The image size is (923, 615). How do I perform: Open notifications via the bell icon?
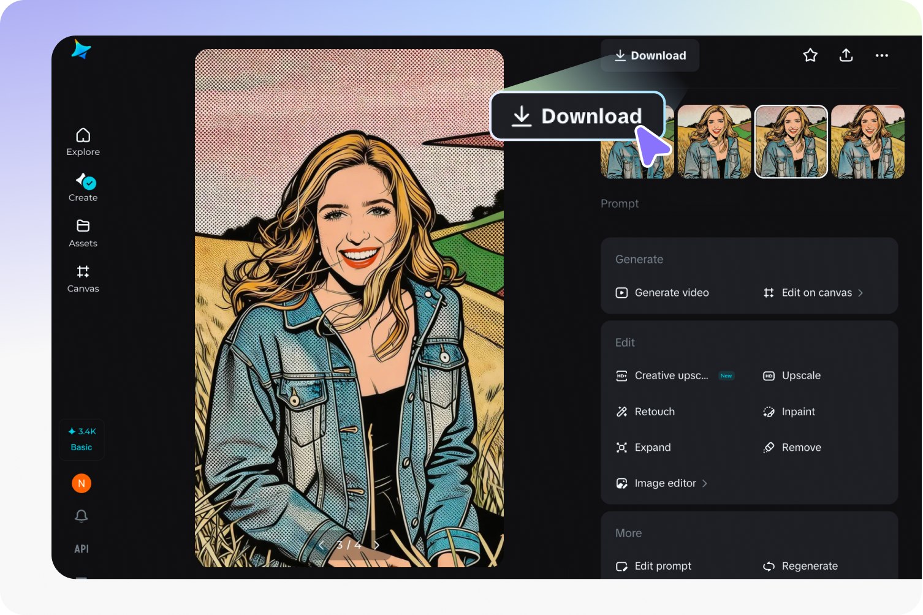click(x=82, y=516)
